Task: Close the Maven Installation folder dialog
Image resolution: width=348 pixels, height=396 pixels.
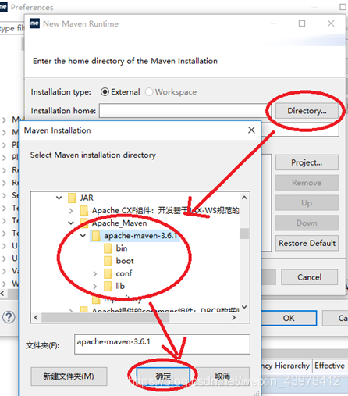Action: pyautogui.click(x=251, y=130)
